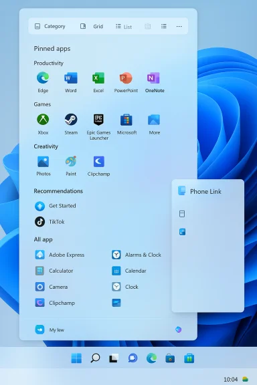Switch to Category view
Image resolution: width=257 pixels, height=385 pixels.
[50, 26]
